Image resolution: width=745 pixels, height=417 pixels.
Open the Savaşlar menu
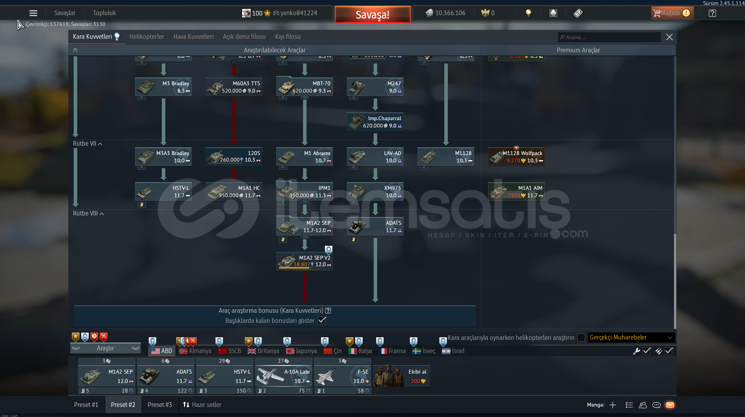[x=65, y=13]
